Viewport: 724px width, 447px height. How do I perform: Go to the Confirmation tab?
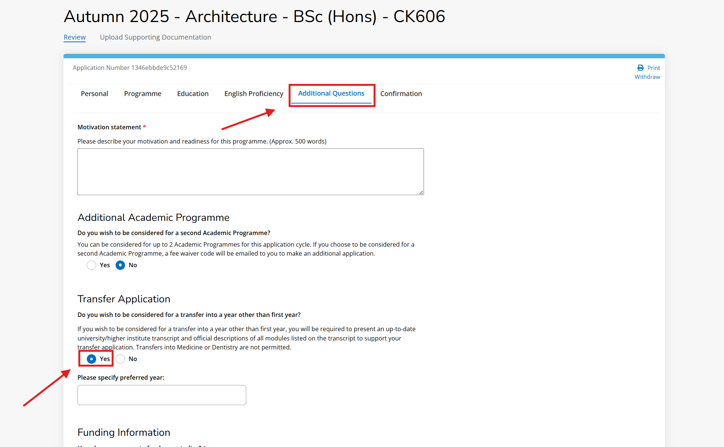[x=401, y=93]
